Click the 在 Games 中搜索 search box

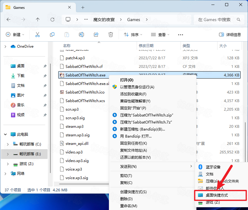pos(219,20)
